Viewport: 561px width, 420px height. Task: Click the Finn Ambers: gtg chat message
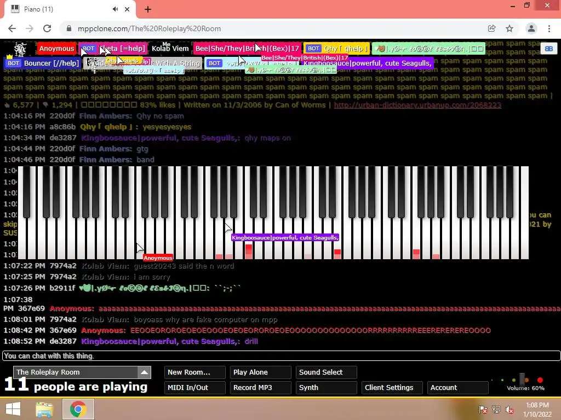click(x=76, y=149)
